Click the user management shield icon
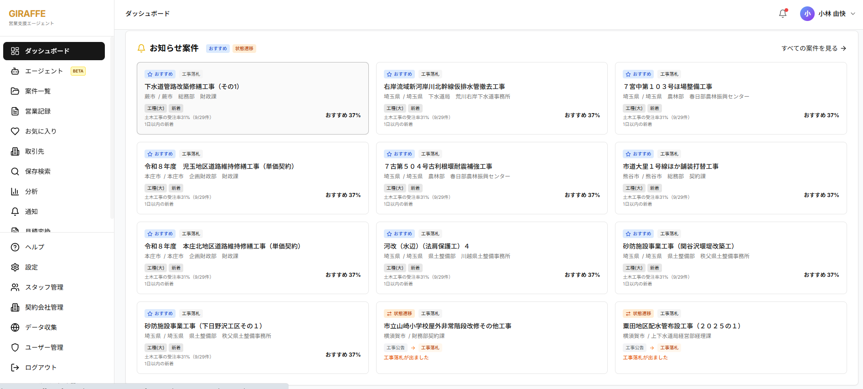Image resolution: width=863 pixels, height=389 pixels. (15, 348)
